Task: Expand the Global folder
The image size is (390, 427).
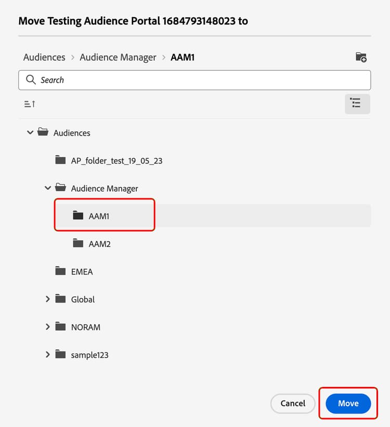Action: 48,299
